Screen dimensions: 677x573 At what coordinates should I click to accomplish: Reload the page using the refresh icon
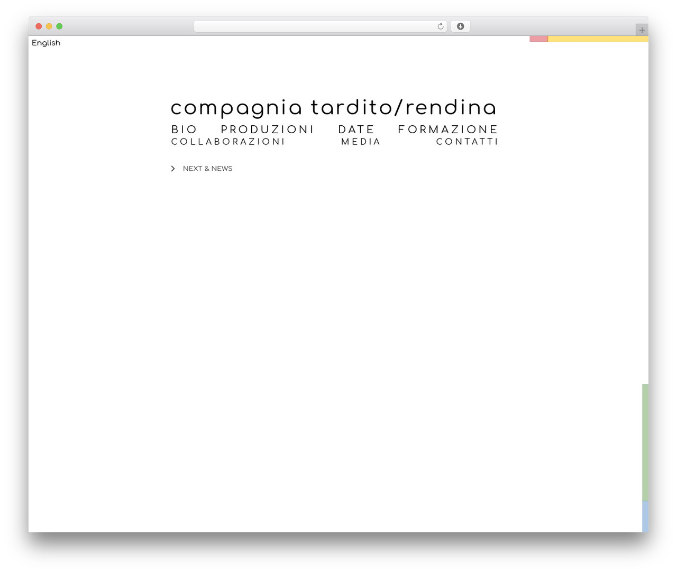[440, 26]
